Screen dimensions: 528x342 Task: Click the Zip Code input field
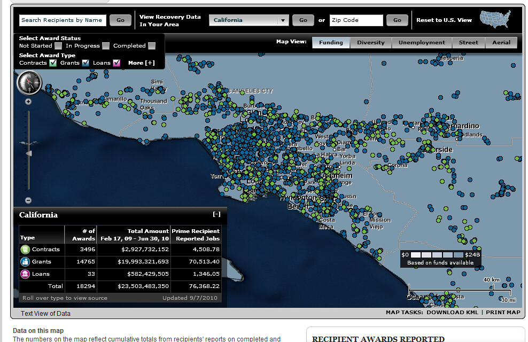pyautogui.click(x=356, y=20)
